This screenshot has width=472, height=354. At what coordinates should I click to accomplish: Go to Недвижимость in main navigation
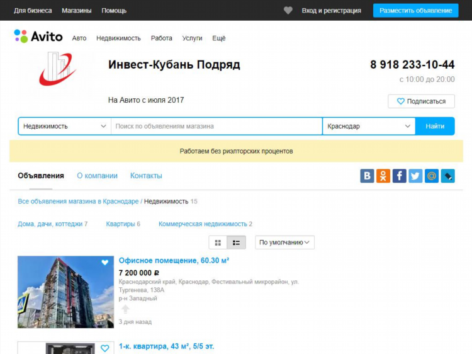118,38
